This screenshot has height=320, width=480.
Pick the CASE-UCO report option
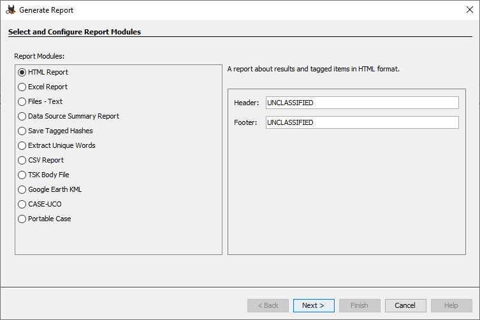[x=22, y=204]
